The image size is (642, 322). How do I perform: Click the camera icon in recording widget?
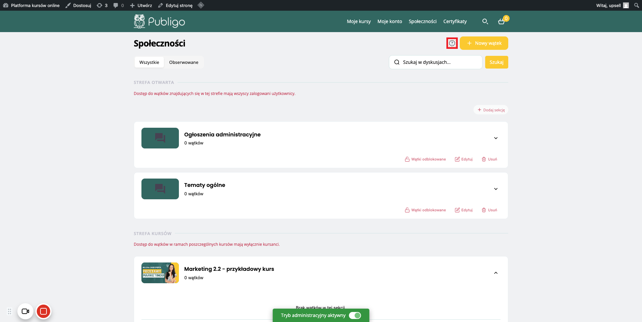25,311
